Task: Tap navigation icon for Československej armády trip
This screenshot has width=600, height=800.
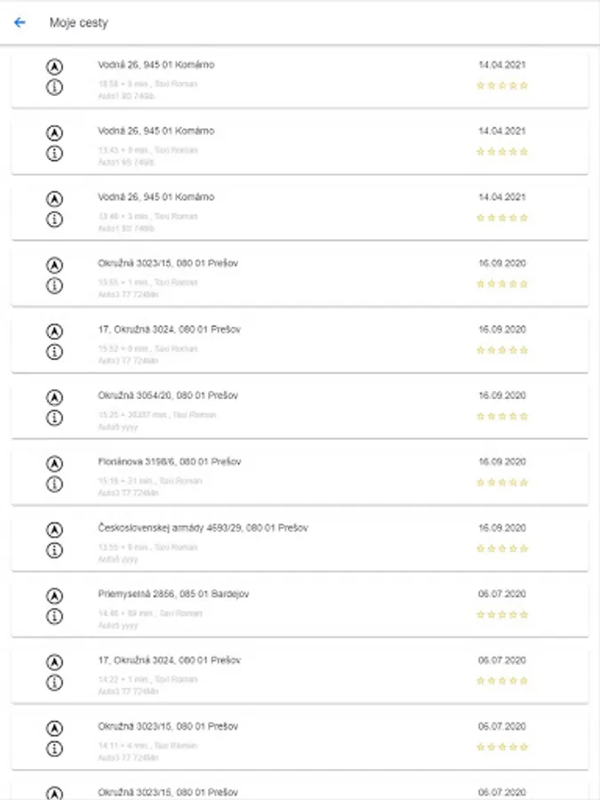Action: coord(54,530)
